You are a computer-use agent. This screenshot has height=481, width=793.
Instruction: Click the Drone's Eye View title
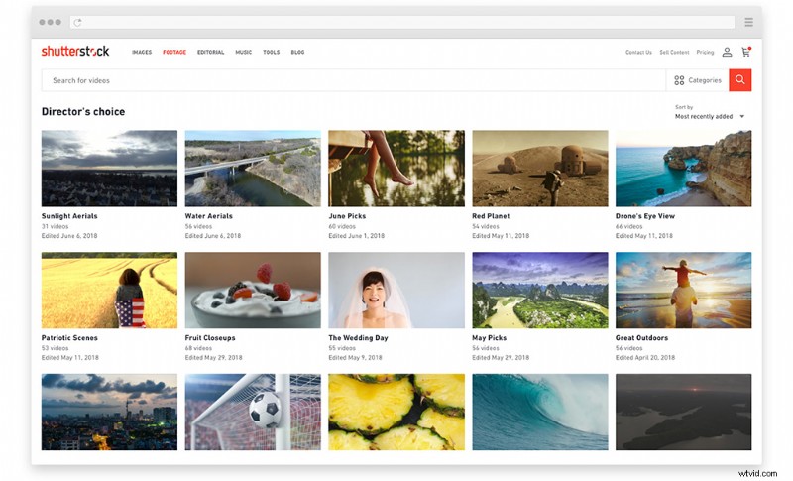coord(645,216)
